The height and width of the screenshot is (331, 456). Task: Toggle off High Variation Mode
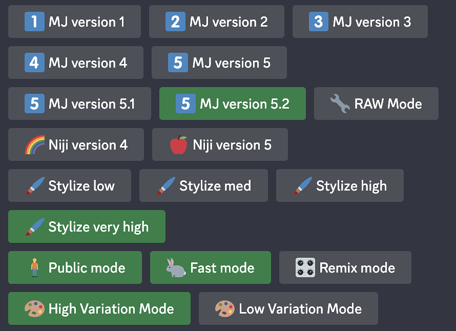[x=99, y=308]
